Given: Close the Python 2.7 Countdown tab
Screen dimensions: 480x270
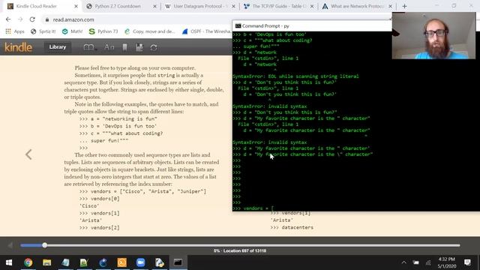Looking at the screenshot, I should click(154, 6).
